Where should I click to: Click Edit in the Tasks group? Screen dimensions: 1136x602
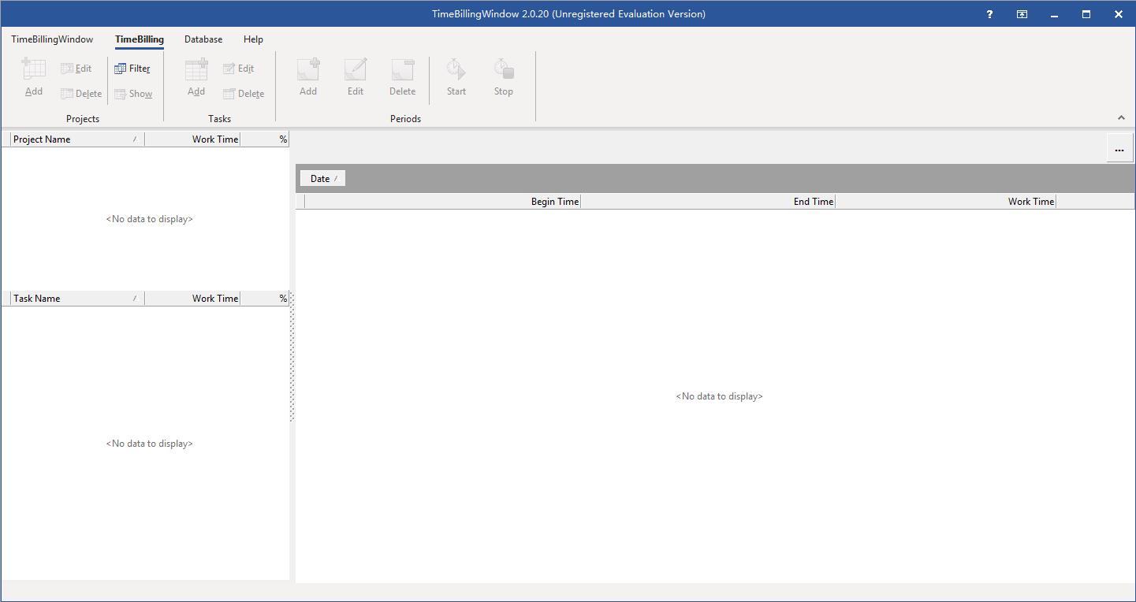[x=238, y=69]
